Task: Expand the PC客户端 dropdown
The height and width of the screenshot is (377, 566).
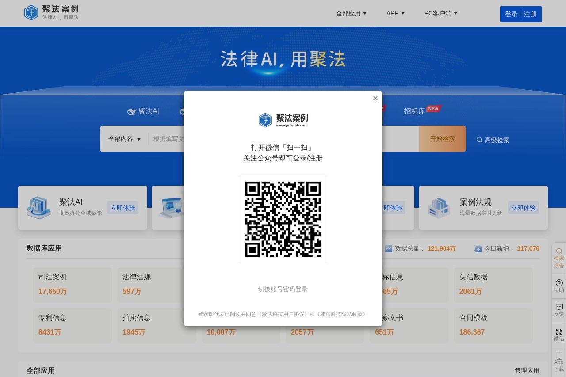Action: pyautogui.click(x=440, y=13)
